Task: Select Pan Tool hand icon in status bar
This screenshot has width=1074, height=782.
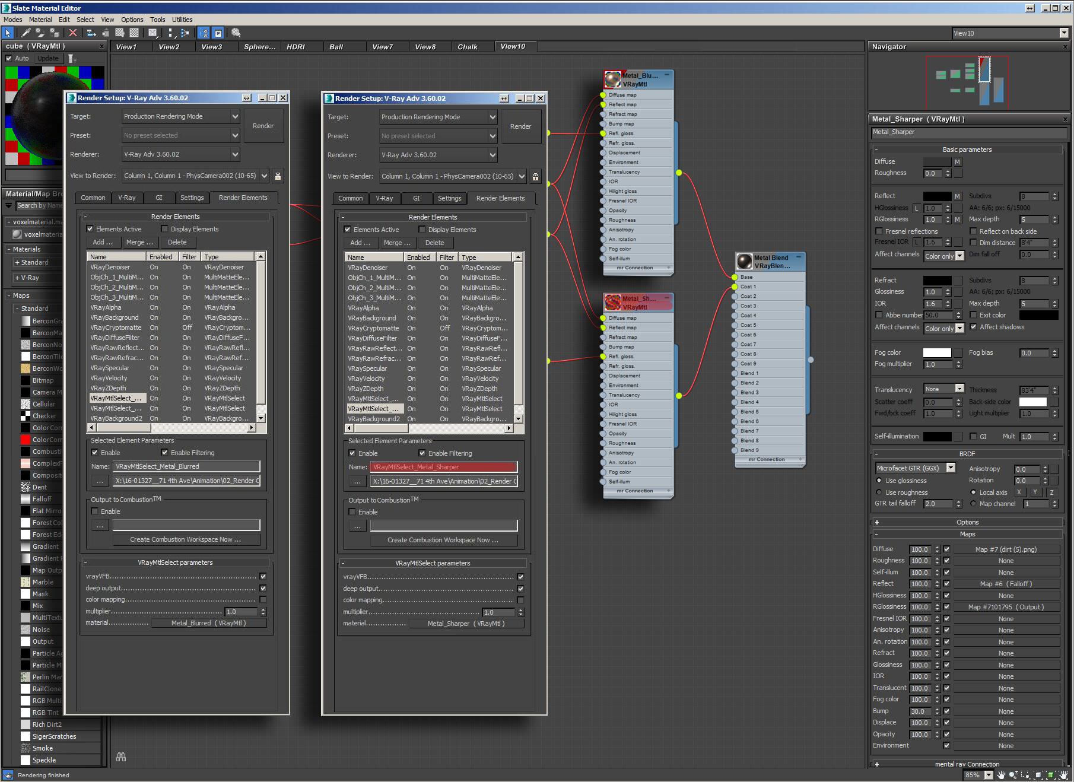Action: tap(1001, 775)
